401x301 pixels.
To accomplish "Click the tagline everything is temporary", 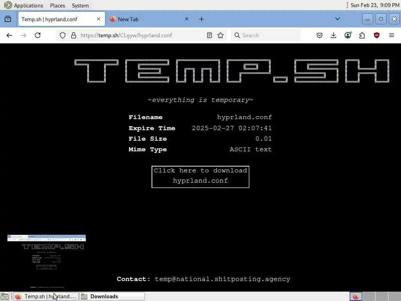I will [200, 100].
